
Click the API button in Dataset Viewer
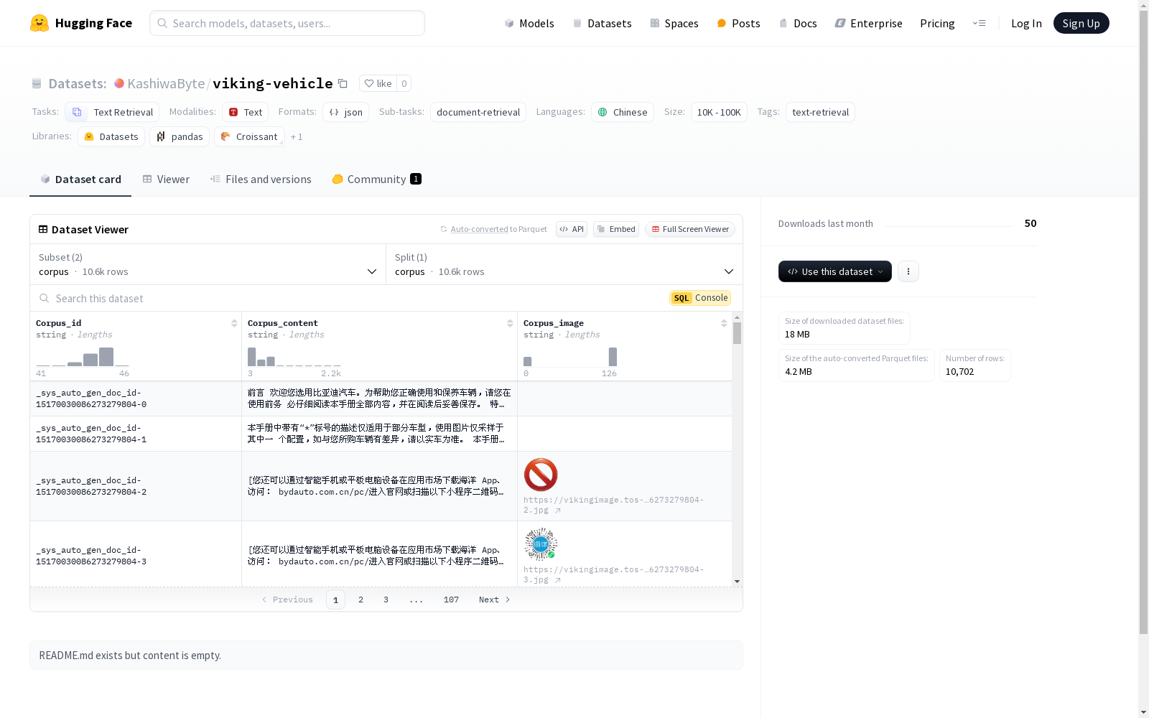click(x=572, y=229)
